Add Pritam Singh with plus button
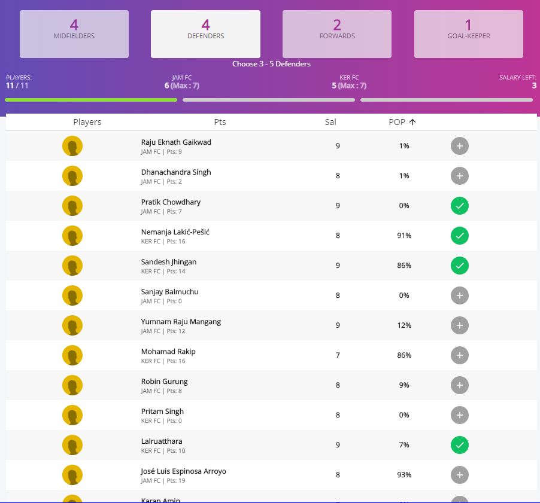The height and width of the screenshot is (503, 540). tap(459, 415)
